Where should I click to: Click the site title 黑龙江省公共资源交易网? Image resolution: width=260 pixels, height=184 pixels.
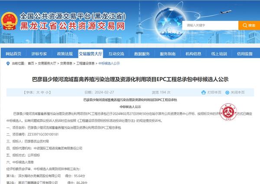(x=72, y=26)
